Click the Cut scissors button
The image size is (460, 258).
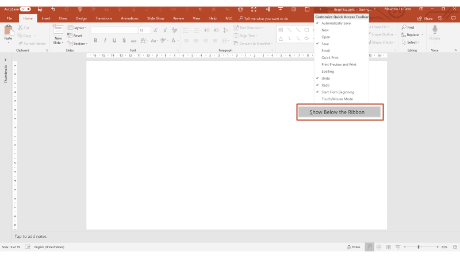point(24,28)
